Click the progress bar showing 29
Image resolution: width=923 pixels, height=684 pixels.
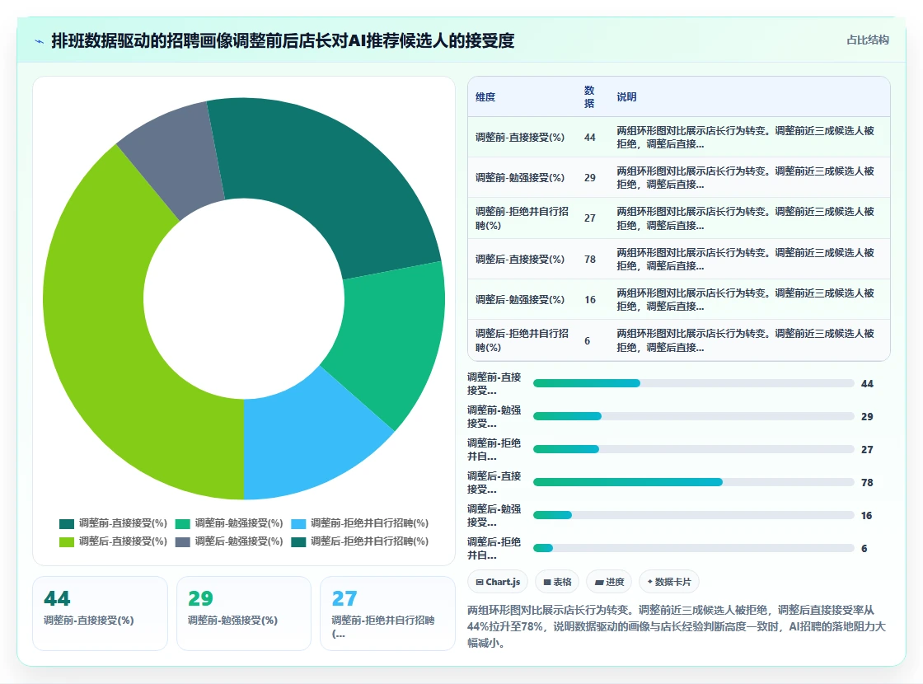pos(693,416)
